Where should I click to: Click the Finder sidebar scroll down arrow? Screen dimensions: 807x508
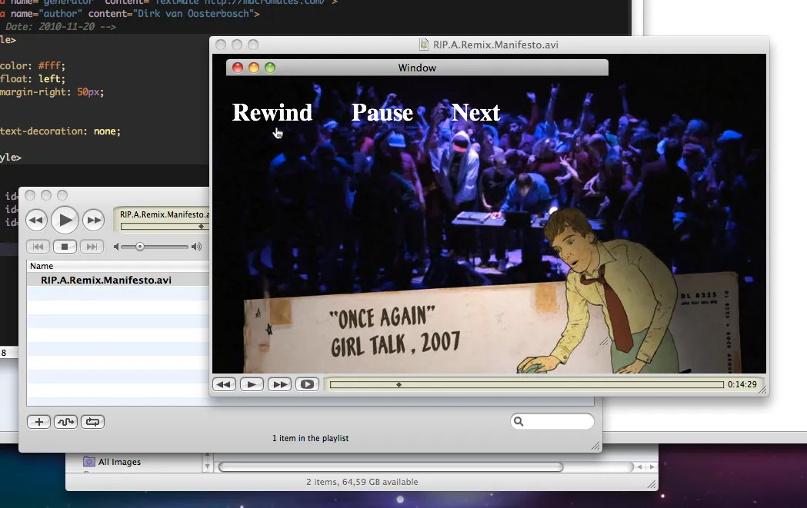coord(207,466)
